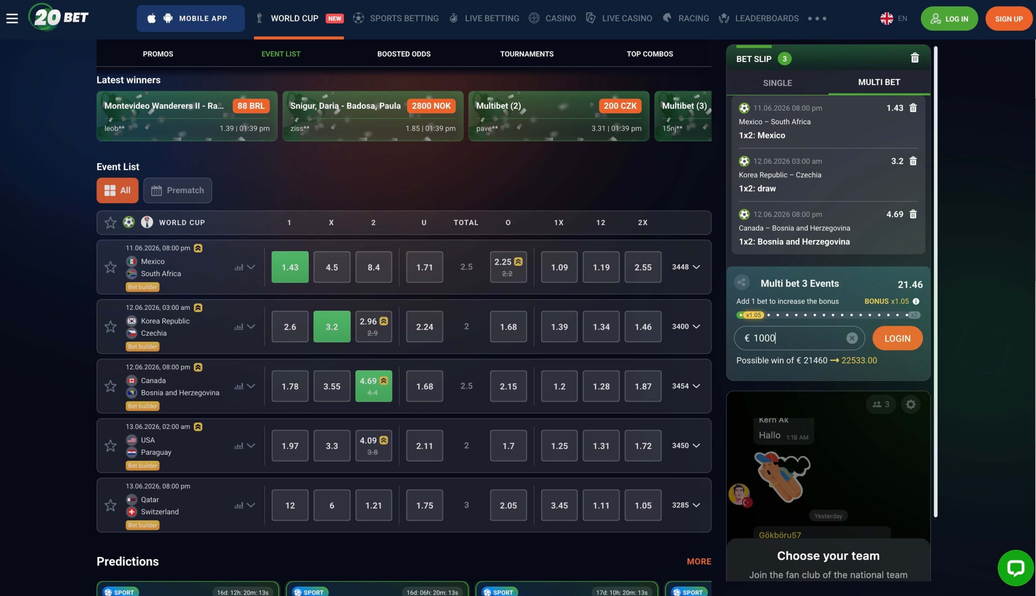Click the green Log In button
The width and height of the screenshot is (1036, 596).
[x=949, y=19]
